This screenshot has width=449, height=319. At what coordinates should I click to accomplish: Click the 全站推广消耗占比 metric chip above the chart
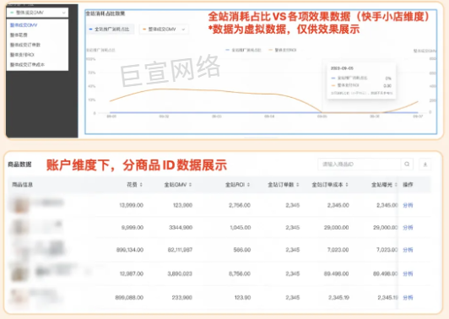(x=110, y=30)
